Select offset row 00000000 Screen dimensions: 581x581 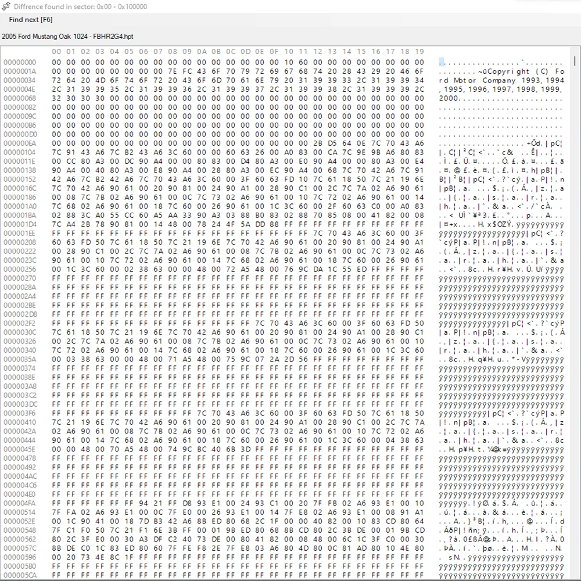[20, 62]
